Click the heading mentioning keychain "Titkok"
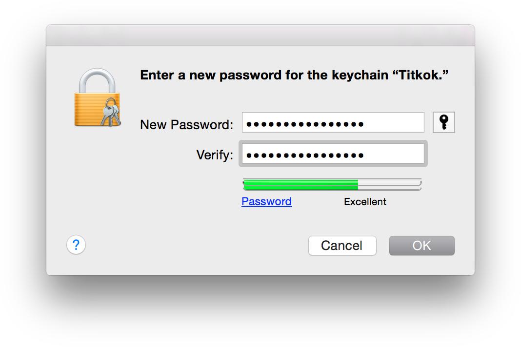Screen dimensions: 521x347 (x=294, y=76)
